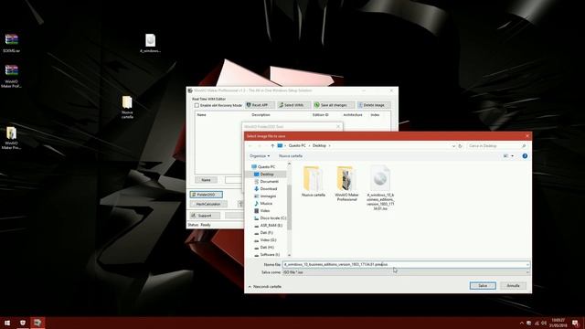
Task: Open Windows Start menu
Action: pos(7,323)
